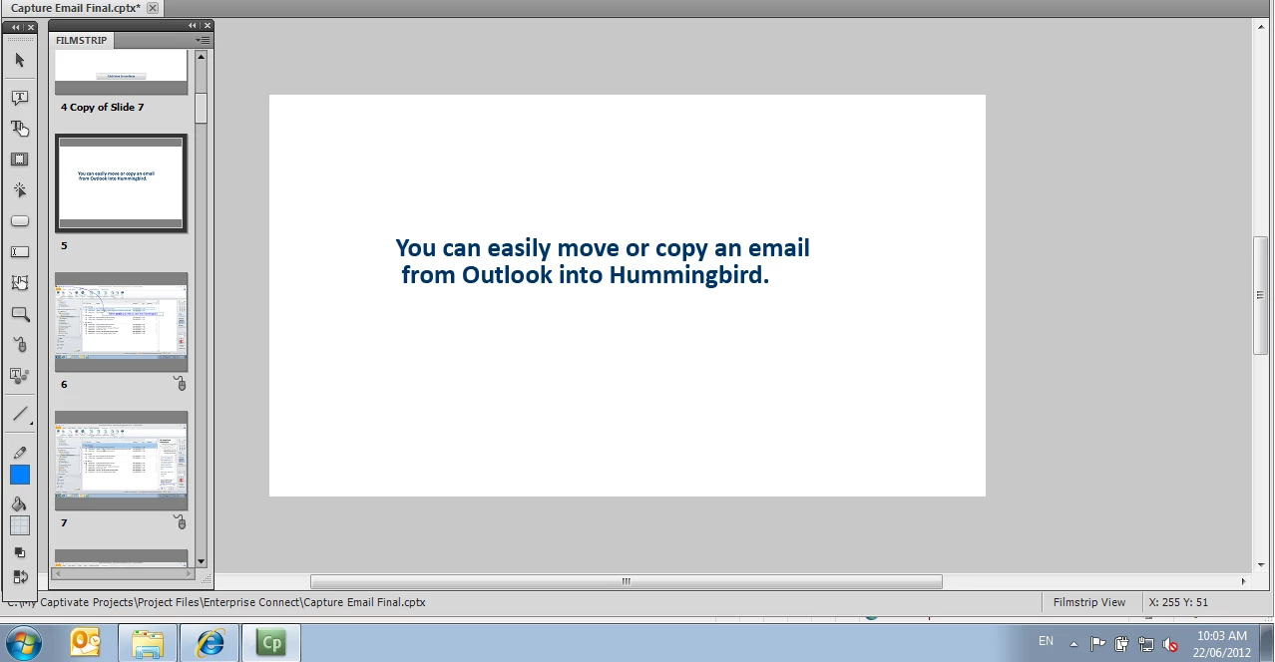The width and height of the screenshot is (1275, 662).
Task: Select the Zoom Area tool
Action: [19, 314]
